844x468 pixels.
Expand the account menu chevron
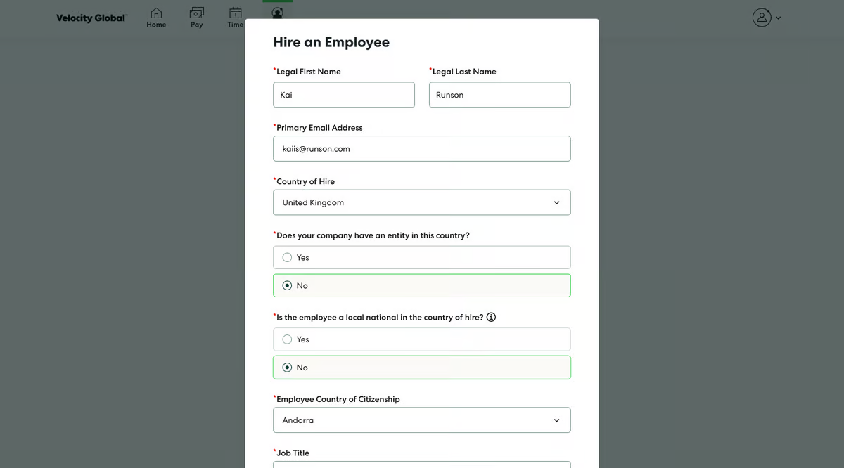point(778,18)
